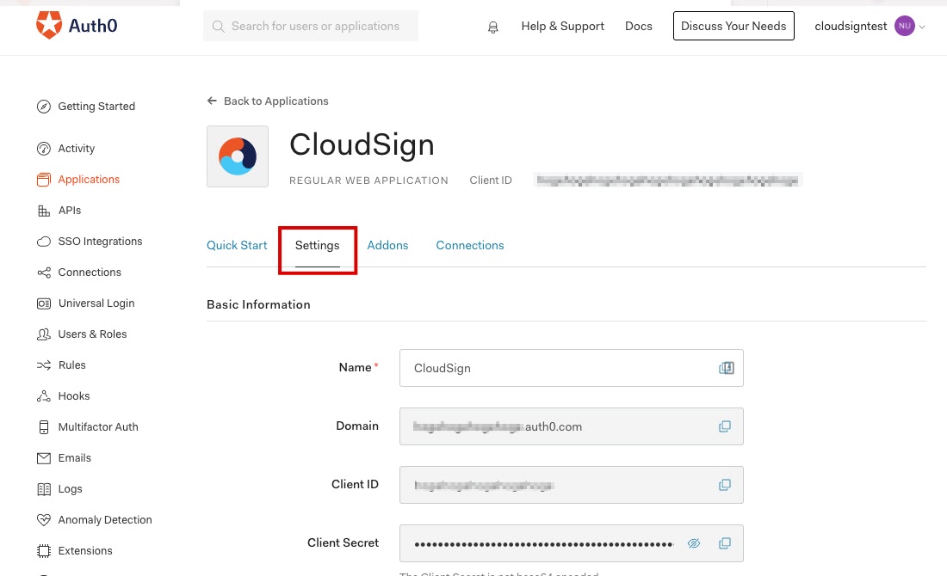The image size is (947, 576).
Task: Click the Emails envelope icon
Action: pos(44,458)
